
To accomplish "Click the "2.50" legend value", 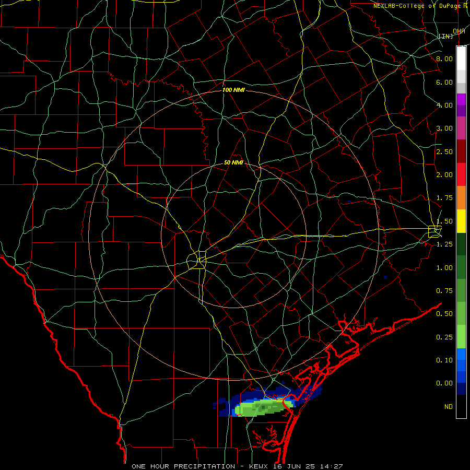I will pyautogui.click(x=444, y=151).
